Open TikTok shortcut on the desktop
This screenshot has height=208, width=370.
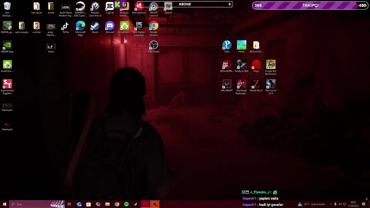[x=66, y=27]
